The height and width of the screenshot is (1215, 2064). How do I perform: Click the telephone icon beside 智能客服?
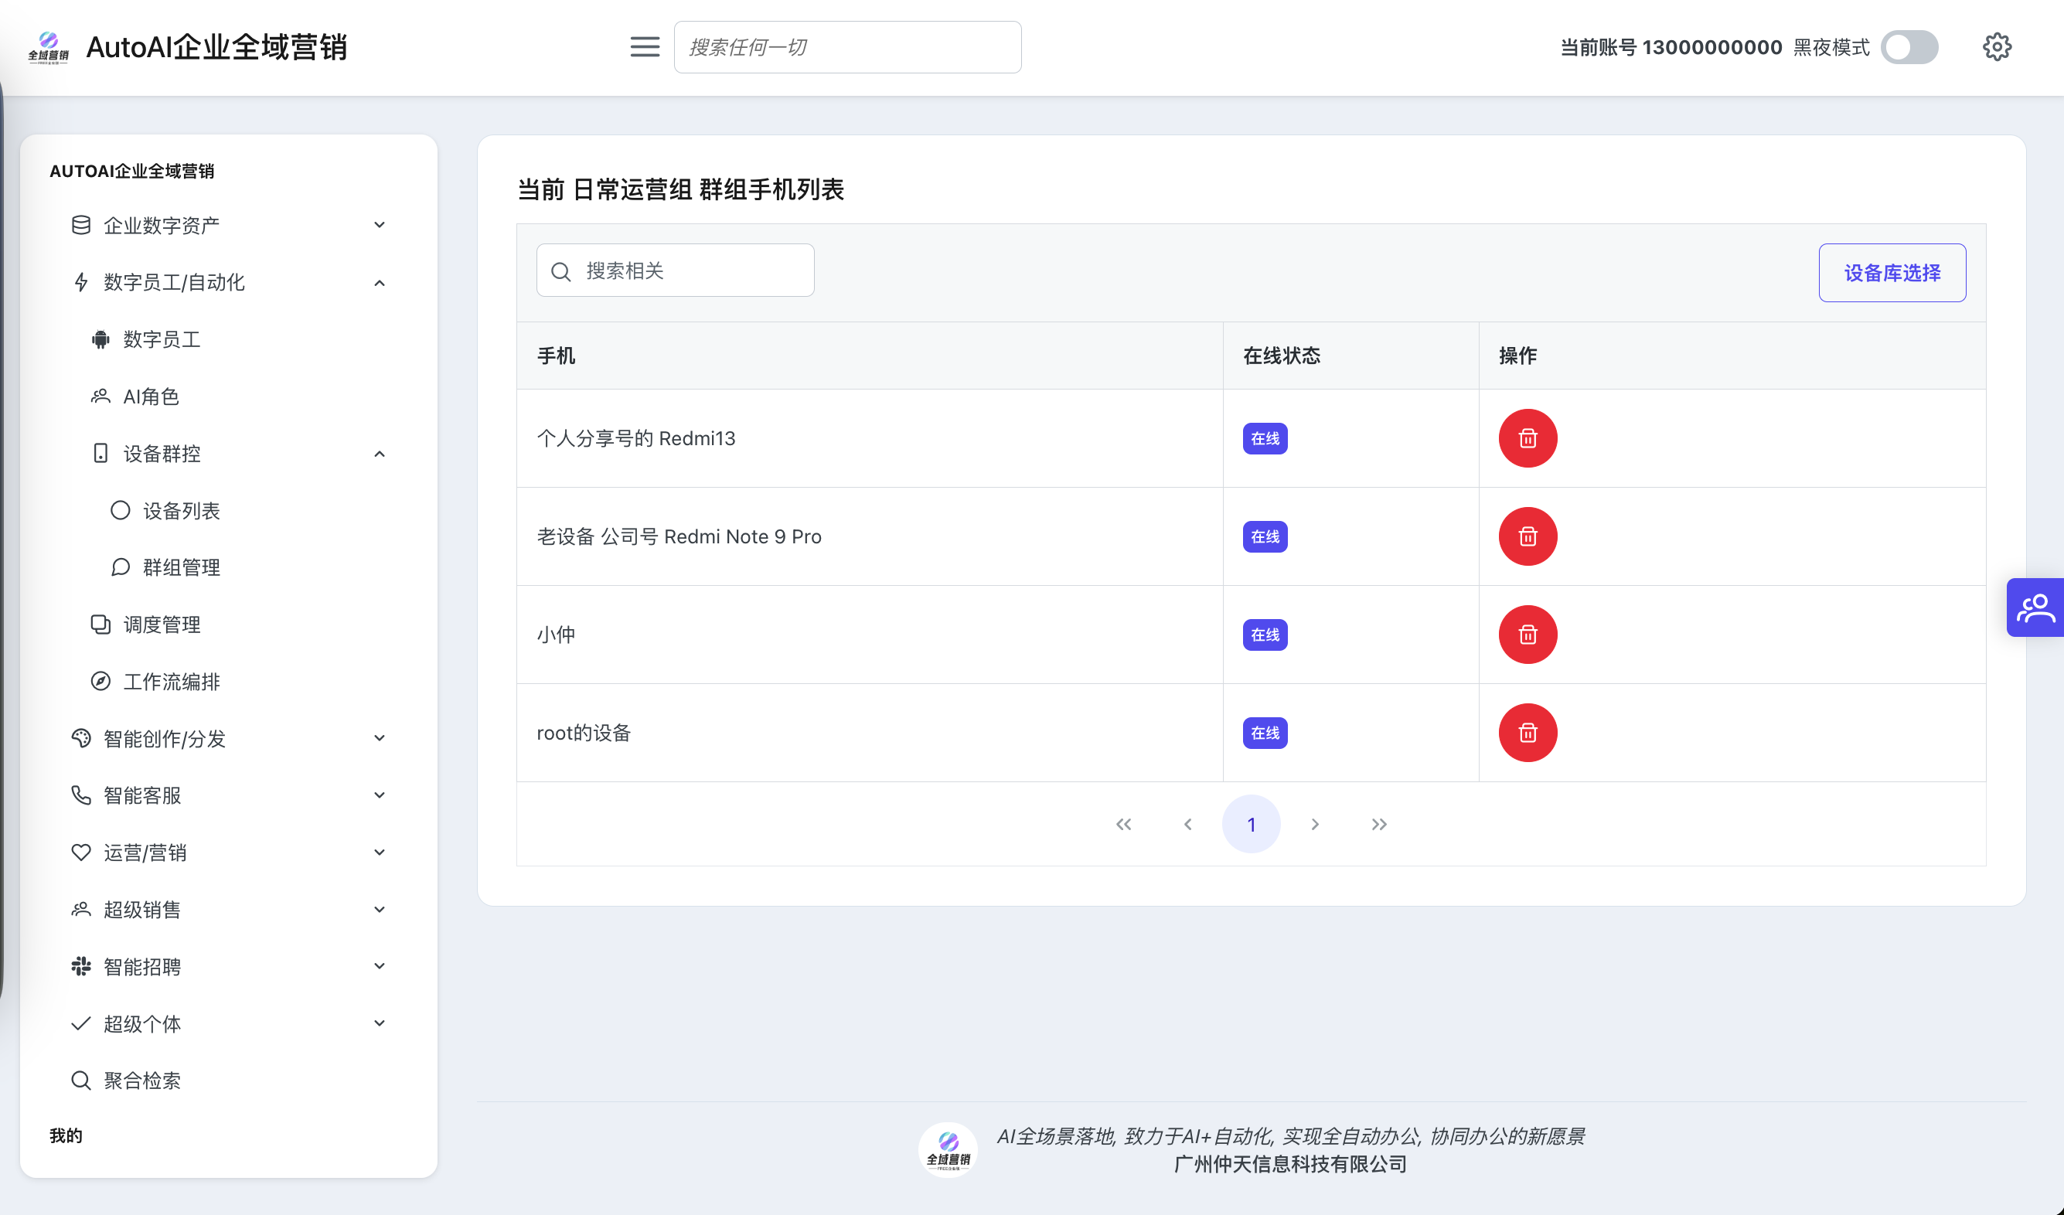tap(80, 795)
